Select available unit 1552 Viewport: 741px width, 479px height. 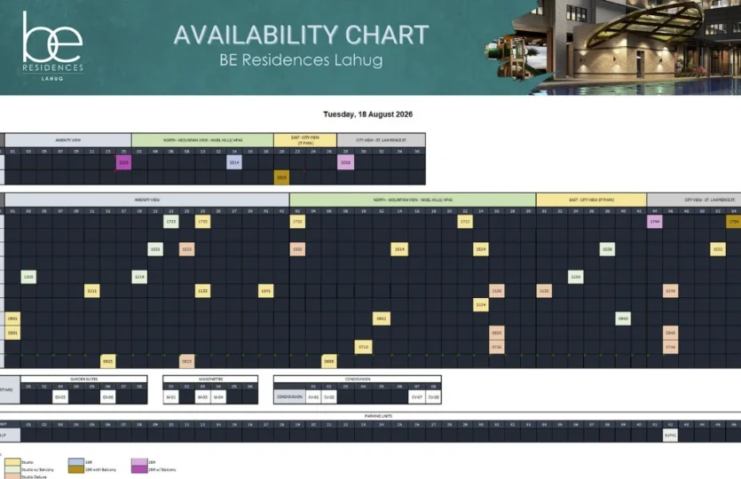click(718, 249)
